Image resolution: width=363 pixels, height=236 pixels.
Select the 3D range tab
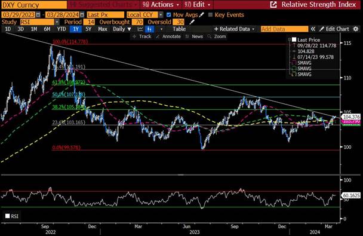point(21,29)
